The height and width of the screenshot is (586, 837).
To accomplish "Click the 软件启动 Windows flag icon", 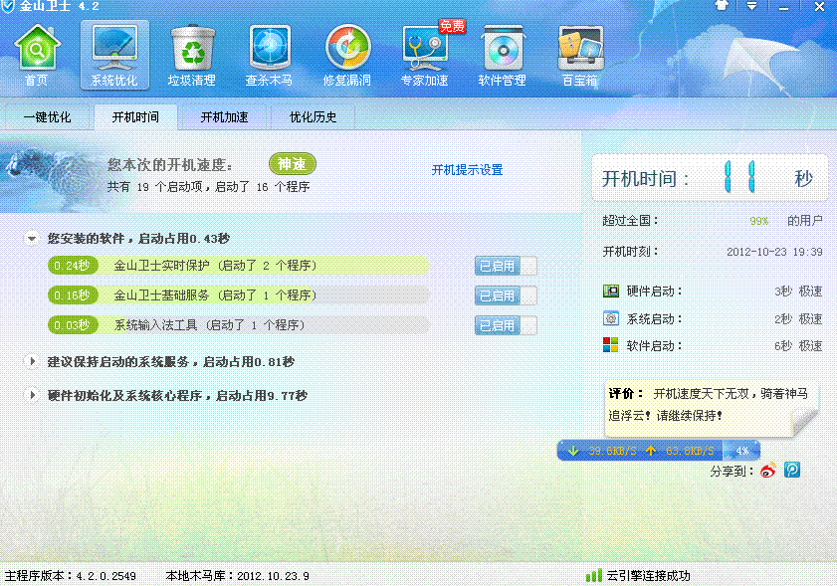I will tap(611, 345).
